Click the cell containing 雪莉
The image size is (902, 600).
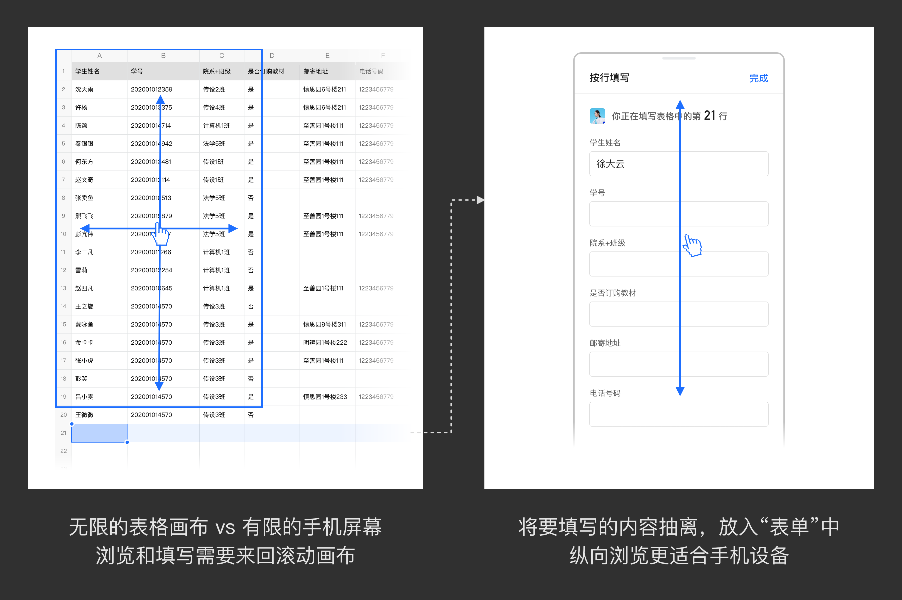point(100,270)
